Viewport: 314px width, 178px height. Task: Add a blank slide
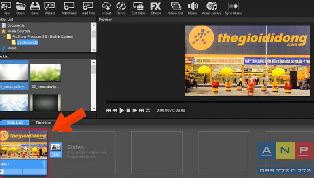[x=69, y=8]
